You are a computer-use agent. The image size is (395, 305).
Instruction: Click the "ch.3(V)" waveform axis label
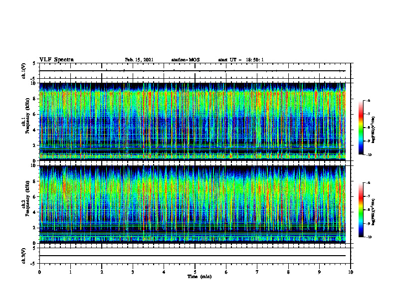24,256
